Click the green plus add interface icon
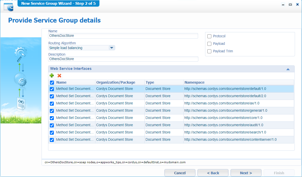Screen dimensions: 302x177 pyautogui.click(x=52, y=76)
